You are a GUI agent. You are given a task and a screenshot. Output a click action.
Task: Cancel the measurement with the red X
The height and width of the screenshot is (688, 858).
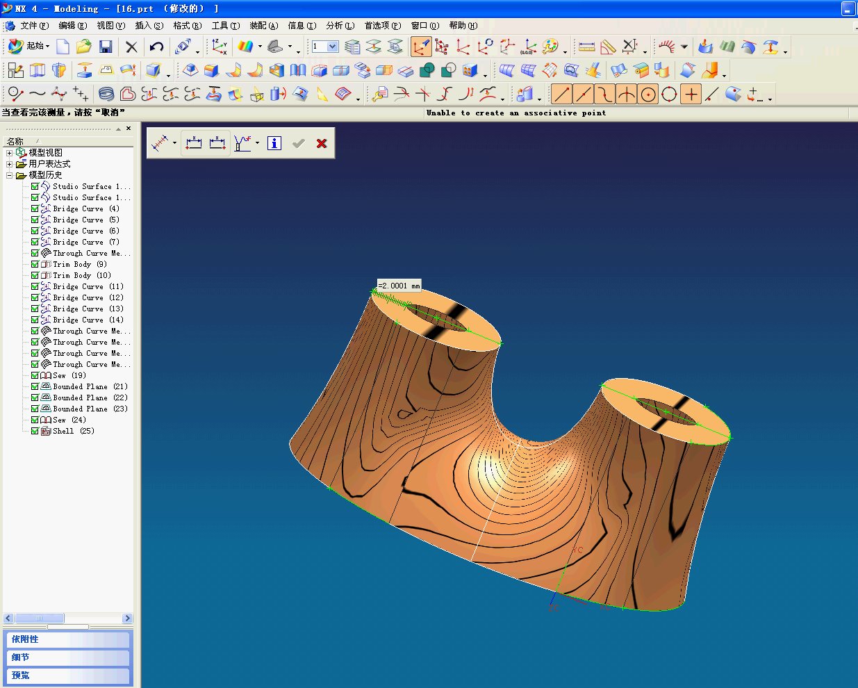[321, 143]
